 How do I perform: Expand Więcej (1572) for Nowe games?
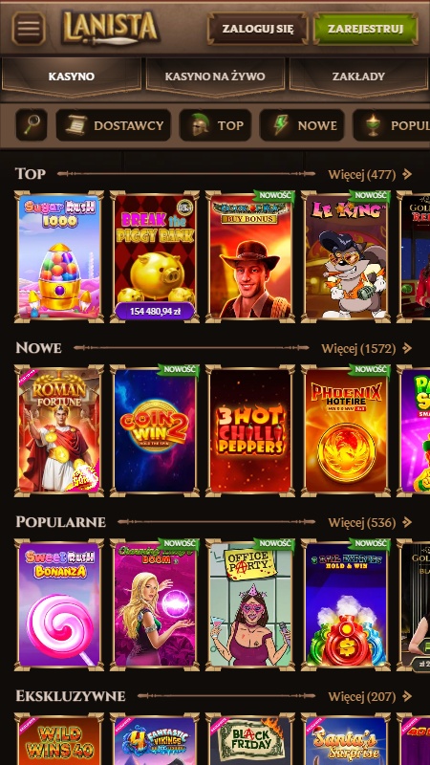point(367,348)
